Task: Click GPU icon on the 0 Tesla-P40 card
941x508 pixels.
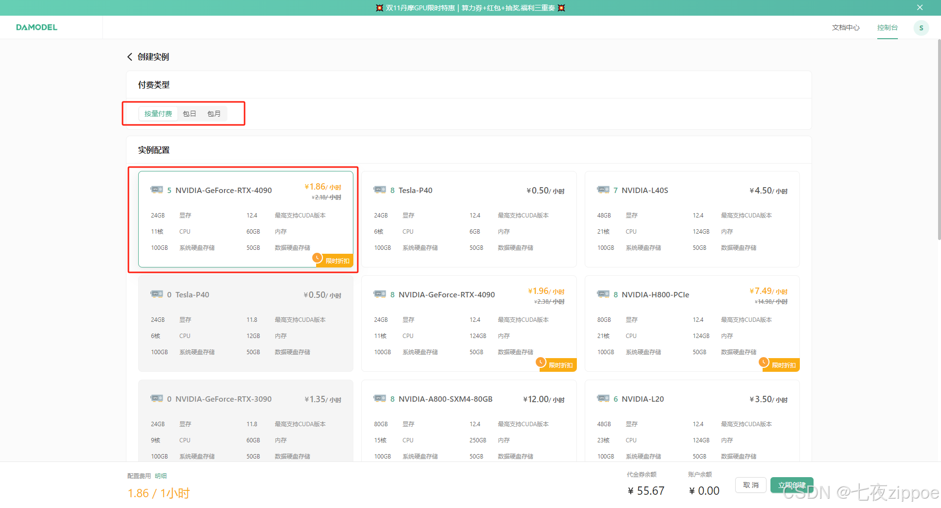Action: (x=157, y=294)
